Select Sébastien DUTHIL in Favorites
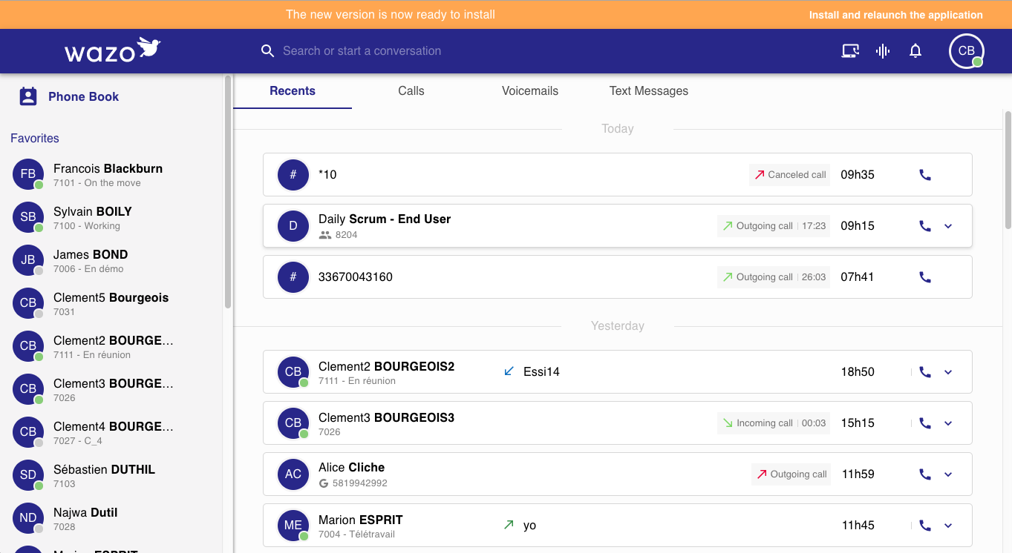1012x553 pixels. (111, 476)
